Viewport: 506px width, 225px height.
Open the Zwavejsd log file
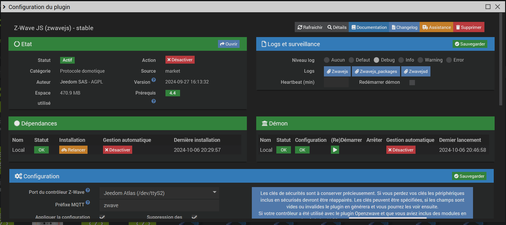[416, 71]
